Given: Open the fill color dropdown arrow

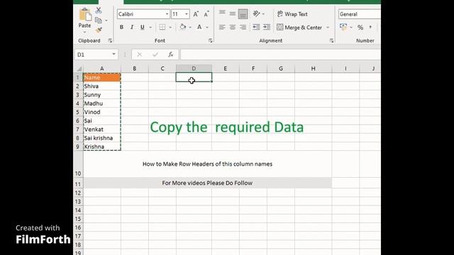Looking at the screenshot, I should pyautogui.click(x=190, y=28).
